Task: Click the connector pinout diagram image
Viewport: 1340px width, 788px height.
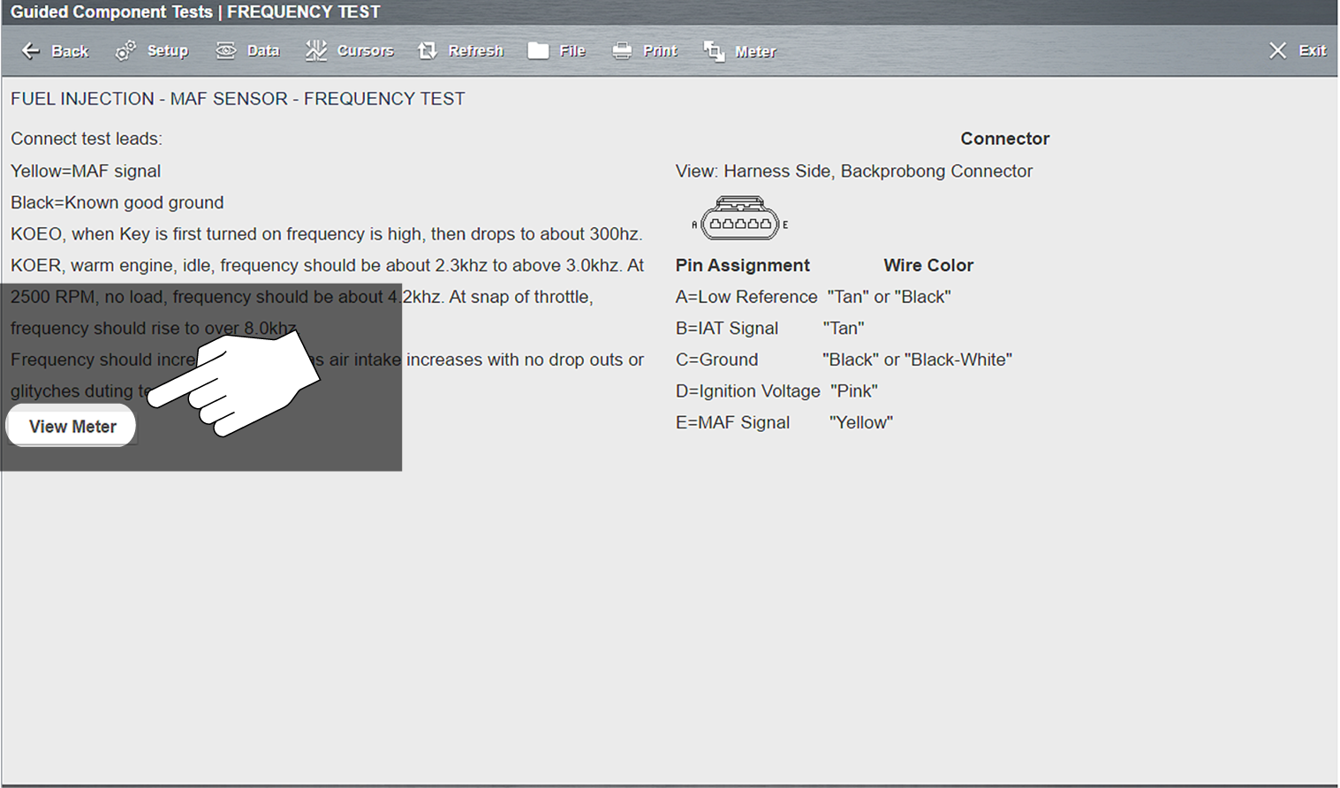Action: coord(739,219)
